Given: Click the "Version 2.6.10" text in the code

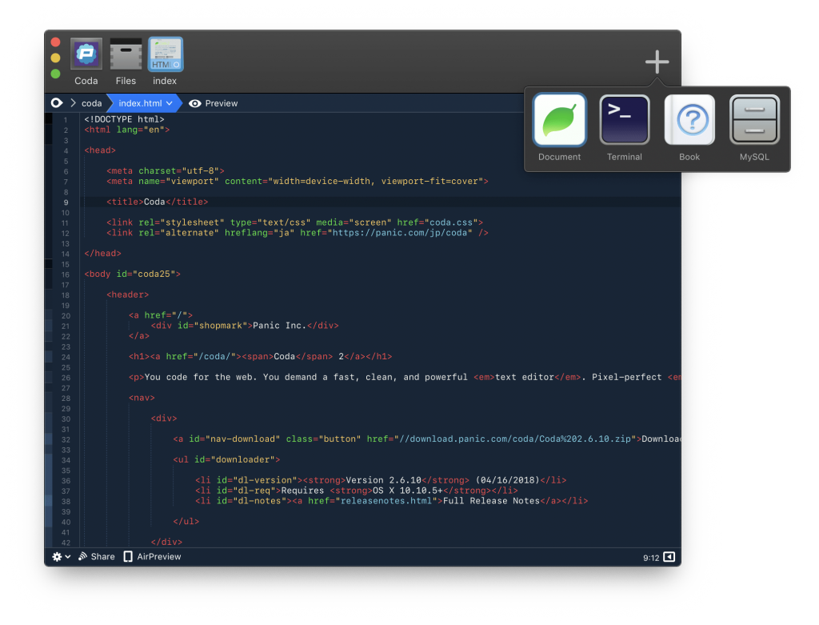Looking at the screenshot, I should click(383, 480).
